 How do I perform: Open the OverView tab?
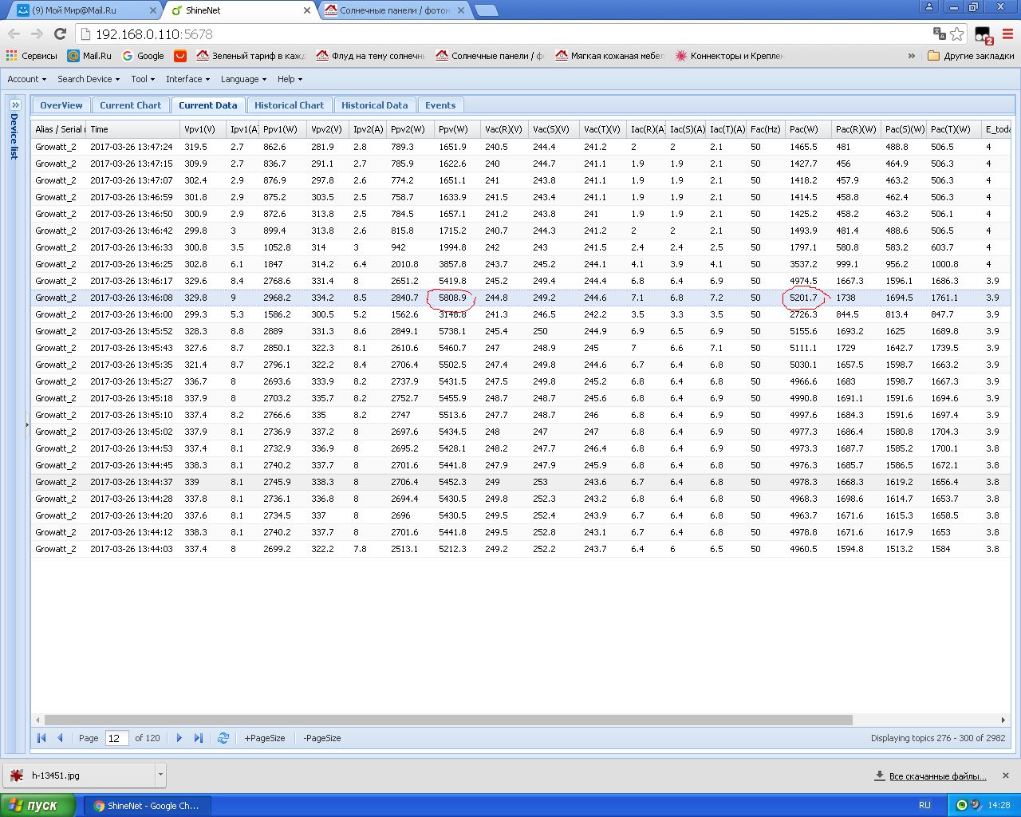[61, 105]
